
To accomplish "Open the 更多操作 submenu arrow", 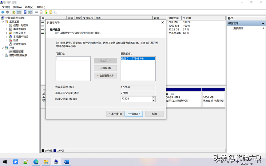I will tap(263, 28).
